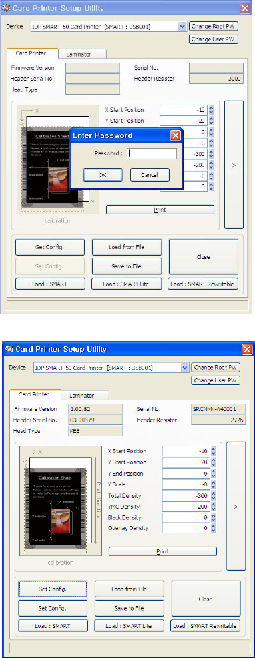255x658 pixels.
Task: Click the Head Type value KEE
Action: tap(95, 431)
